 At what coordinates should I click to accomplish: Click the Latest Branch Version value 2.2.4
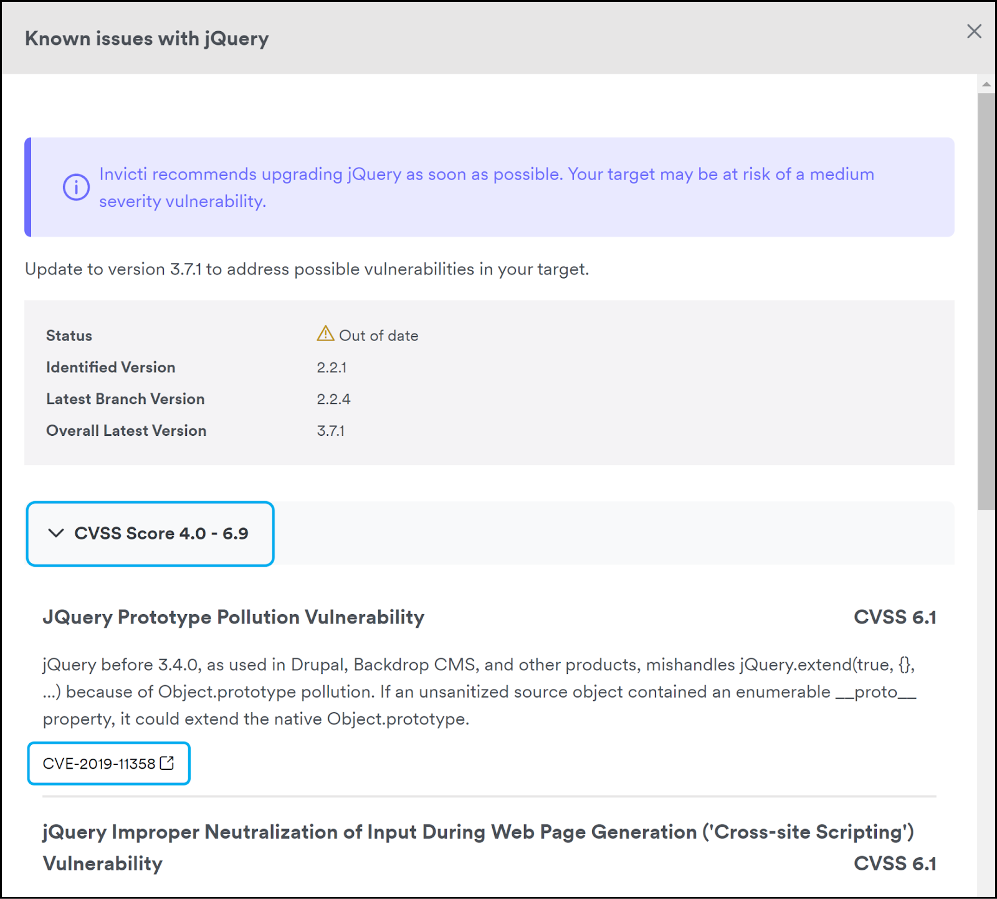click(333, 398)
